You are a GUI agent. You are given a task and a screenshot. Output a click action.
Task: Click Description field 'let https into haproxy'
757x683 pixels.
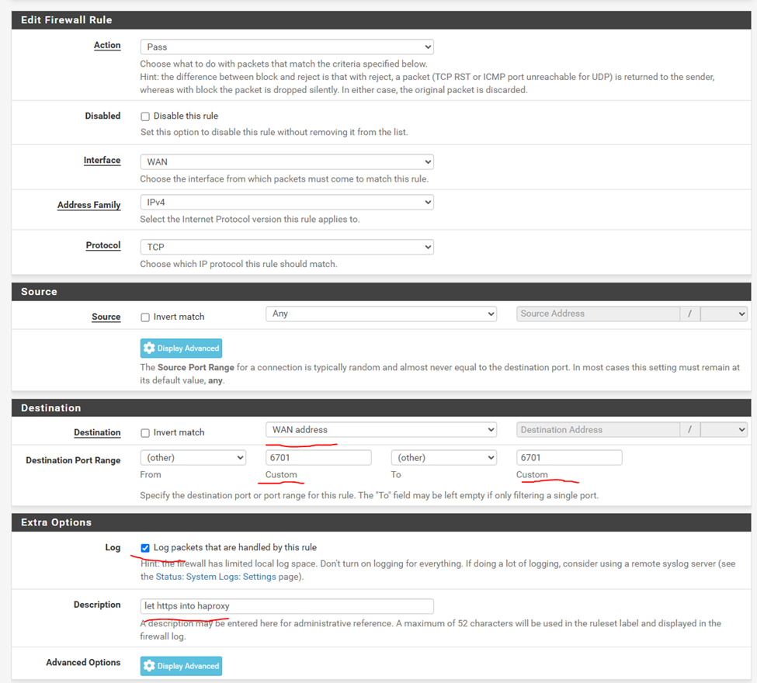tap(286, 606)
